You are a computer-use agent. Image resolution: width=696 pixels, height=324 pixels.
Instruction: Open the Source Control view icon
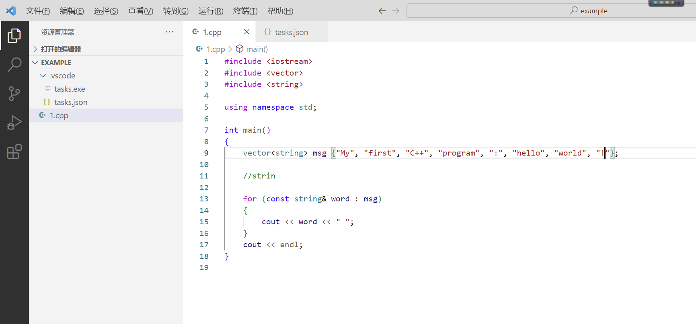(x=14, y=94)
